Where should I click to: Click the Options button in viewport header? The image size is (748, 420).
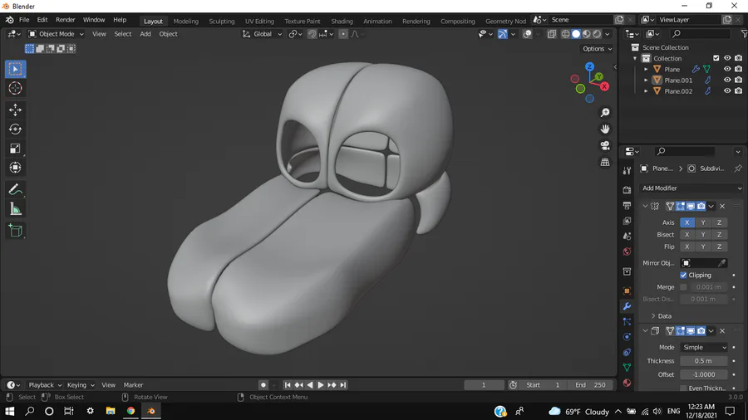pos(597,49)
